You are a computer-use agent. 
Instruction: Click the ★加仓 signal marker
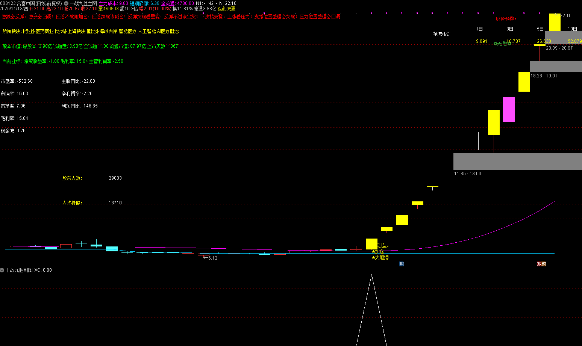tap(378, 251)
